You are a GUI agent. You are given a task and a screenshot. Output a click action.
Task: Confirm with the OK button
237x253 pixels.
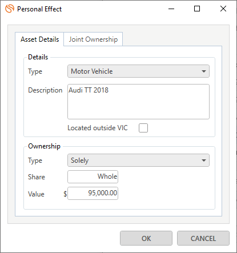click(146, 238)
